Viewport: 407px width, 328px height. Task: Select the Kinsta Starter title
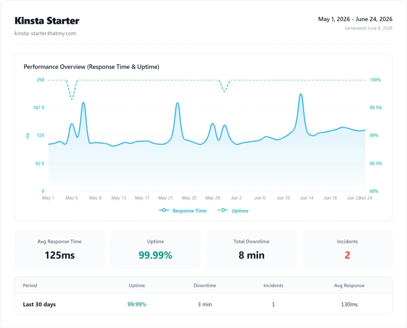47,21
